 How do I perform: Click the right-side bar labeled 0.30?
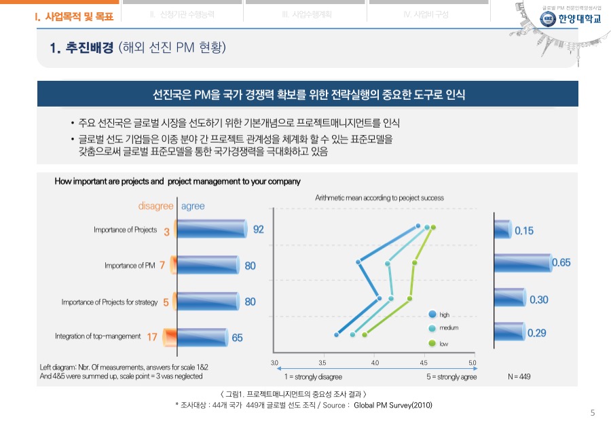coord(511,298)
